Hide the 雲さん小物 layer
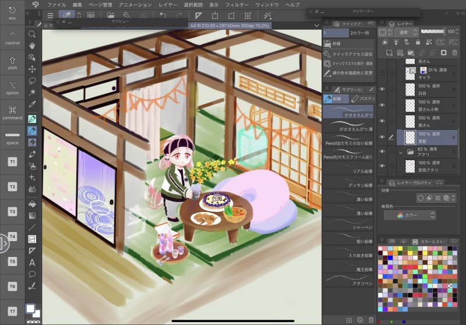 382,105
